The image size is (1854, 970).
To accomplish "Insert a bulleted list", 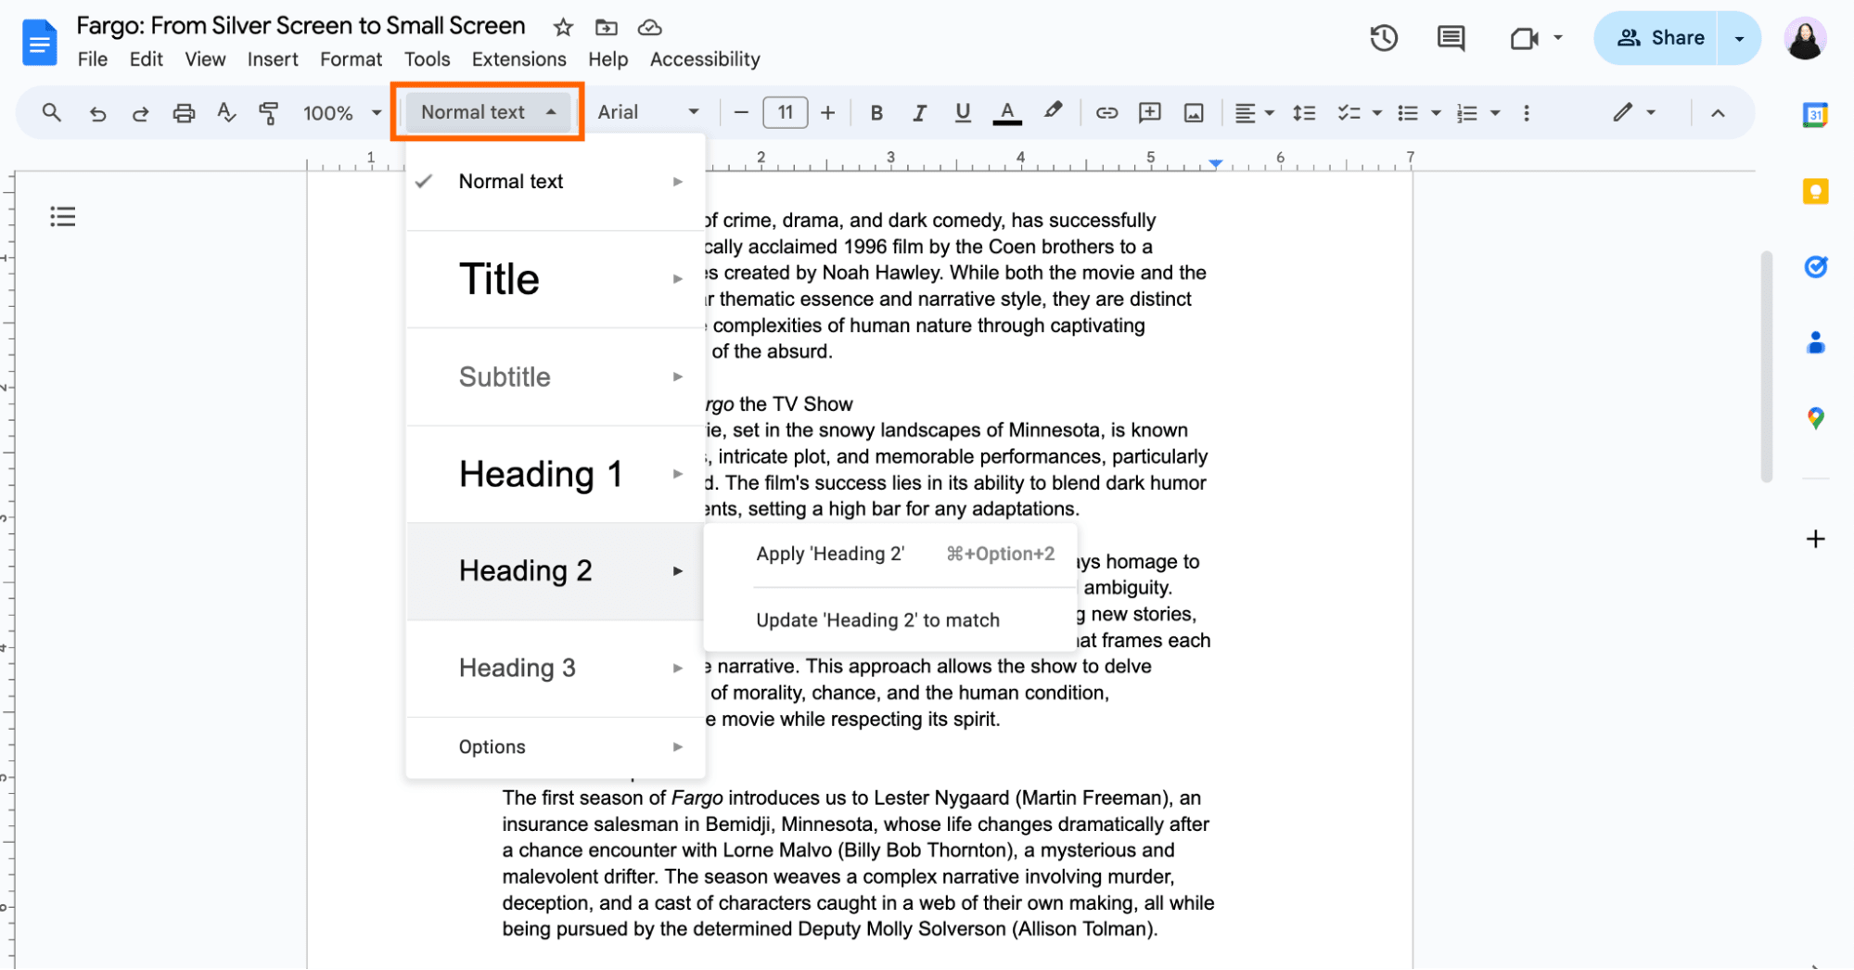I will 1408,113.
